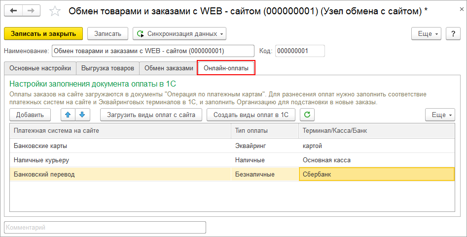Open help with the question mark button

click(453, 34)
